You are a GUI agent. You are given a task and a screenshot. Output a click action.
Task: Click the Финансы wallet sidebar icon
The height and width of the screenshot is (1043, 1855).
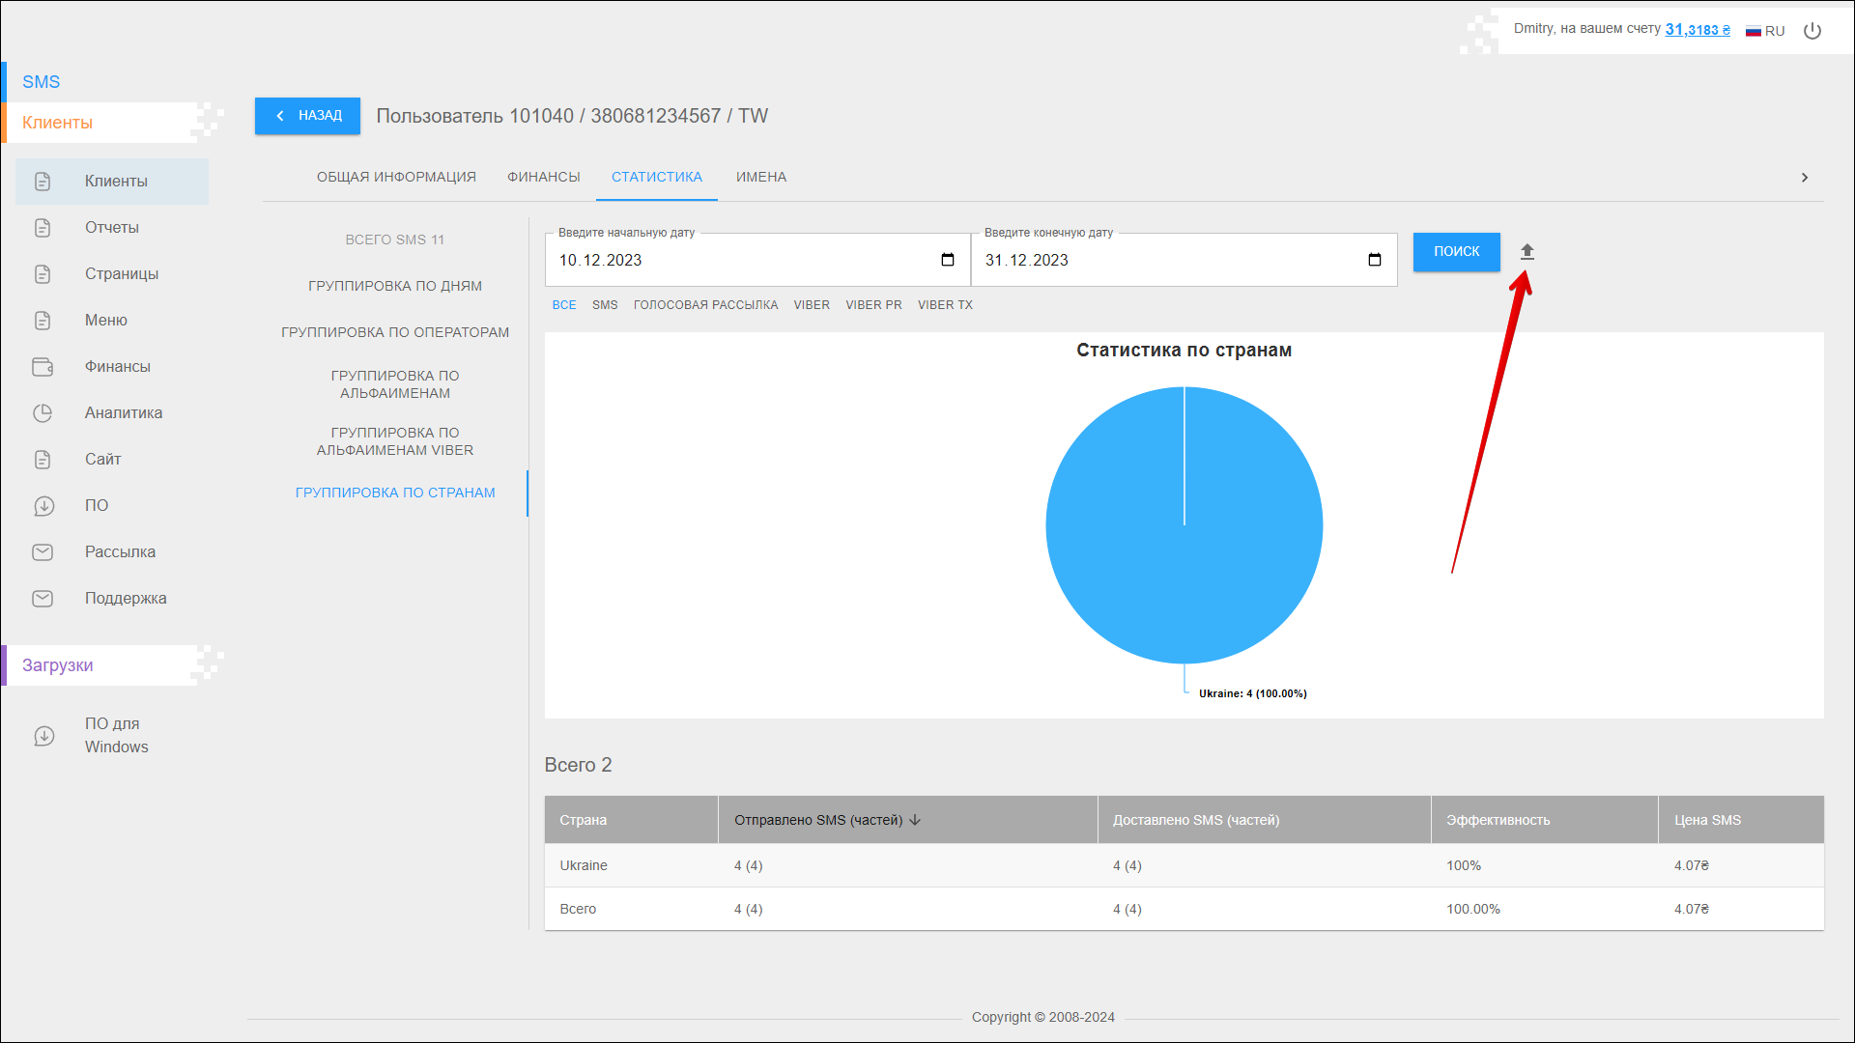(x=43, y=367)
